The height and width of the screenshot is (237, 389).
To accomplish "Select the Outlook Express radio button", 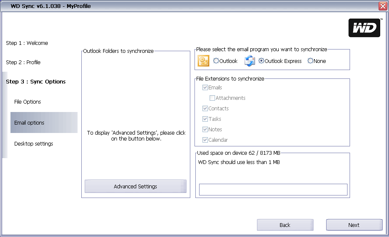I will [x=262, y=61].
